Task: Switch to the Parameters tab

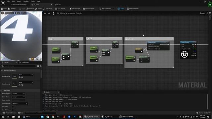Action: pos(24,62)
